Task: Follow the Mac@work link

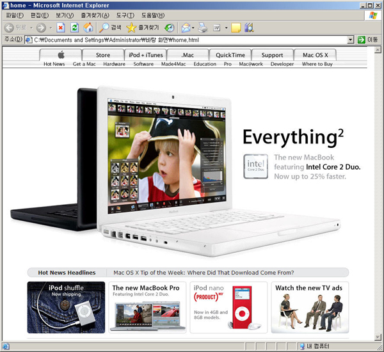Action: click(251, 64)
